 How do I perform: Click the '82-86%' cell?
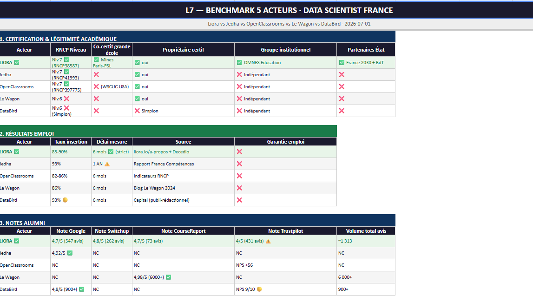(71, 176)
